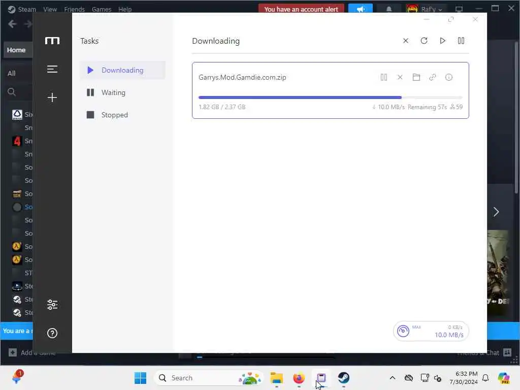Open the download's folder
This screenshot has height=390, width=520.
point(416,77)
